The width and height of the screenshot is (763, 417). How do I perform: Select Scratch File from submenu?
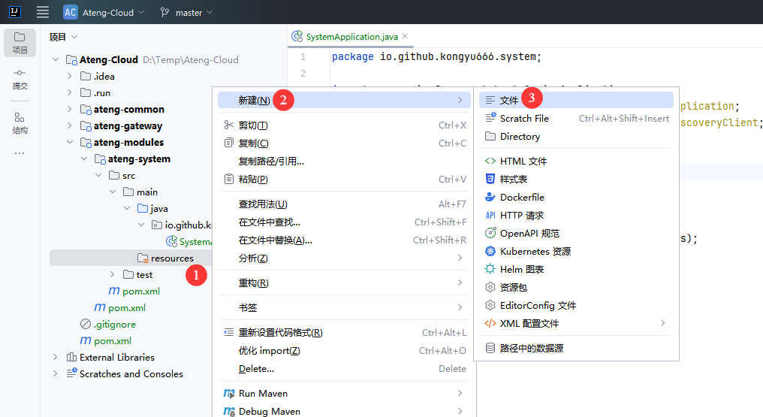click(x=524, y=118)
